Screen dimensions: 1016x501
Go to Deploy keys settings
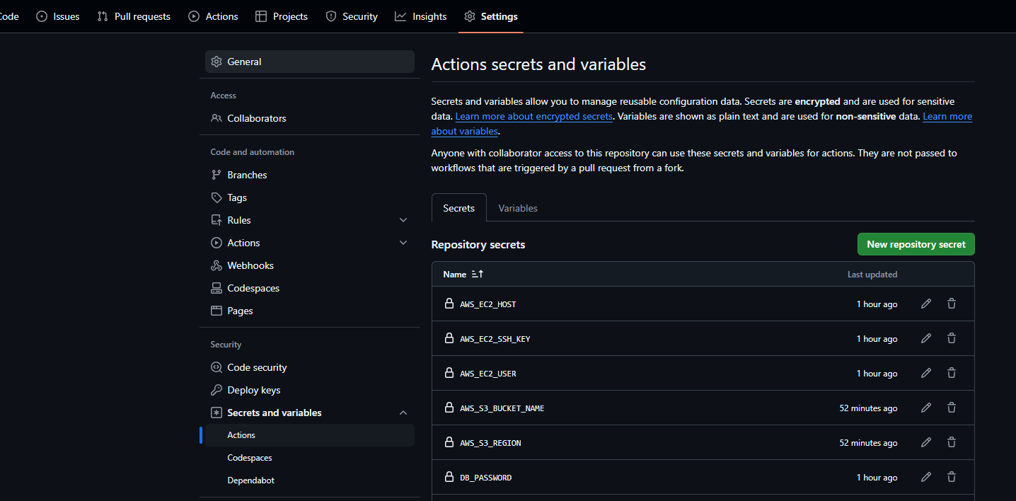(253, 390)
